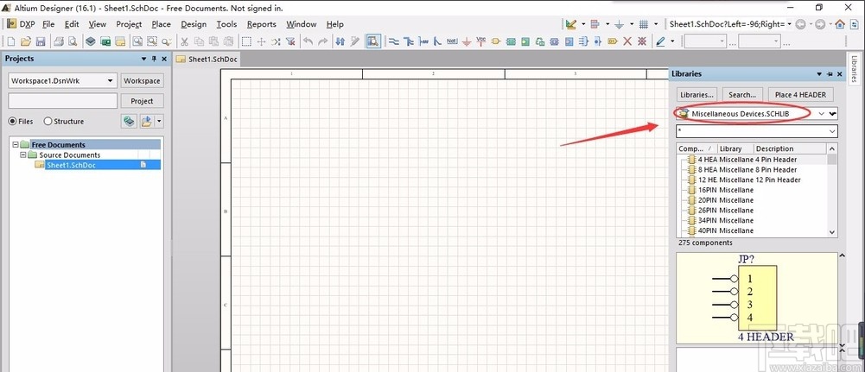Sort by the Description column header

790,148
